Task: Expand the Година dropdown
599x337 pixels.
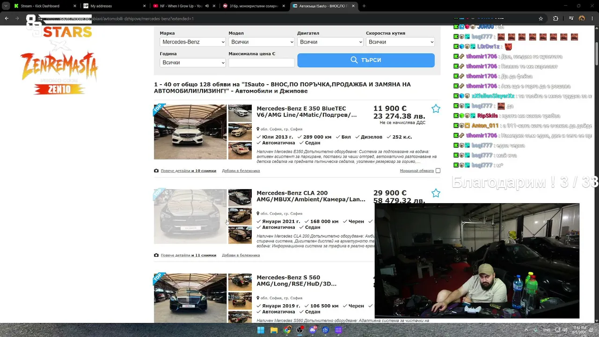Action: coord(193,63)
